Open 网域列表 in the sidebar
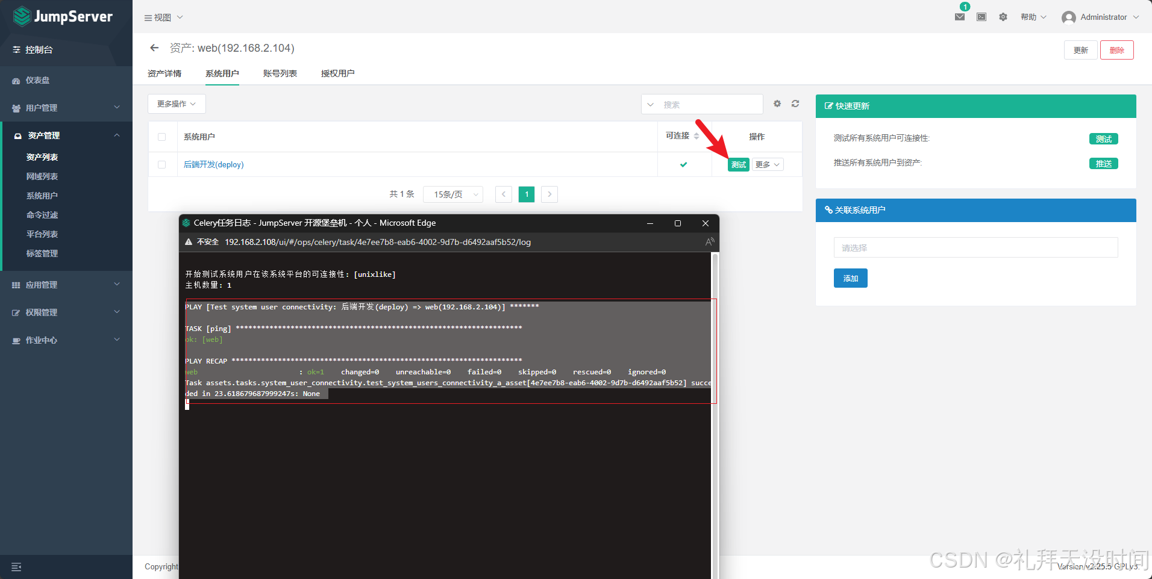The image size is (1152, 579). coord(42,176)
